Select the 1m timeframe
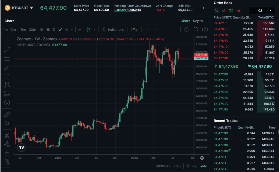Viewport: 280px width, 172px height. [x=5, y=30]
